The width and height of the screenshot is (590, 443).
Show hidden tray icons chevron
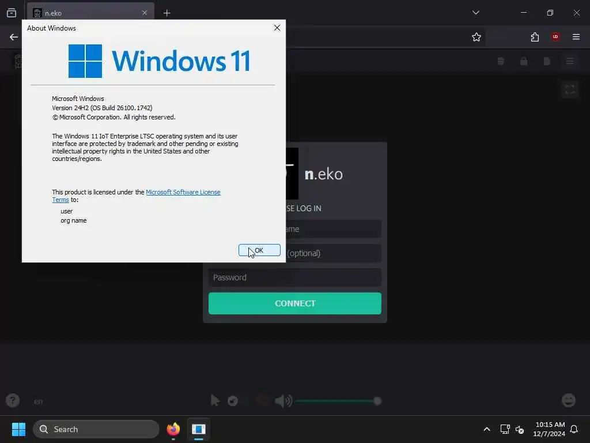tap(486, 429)
